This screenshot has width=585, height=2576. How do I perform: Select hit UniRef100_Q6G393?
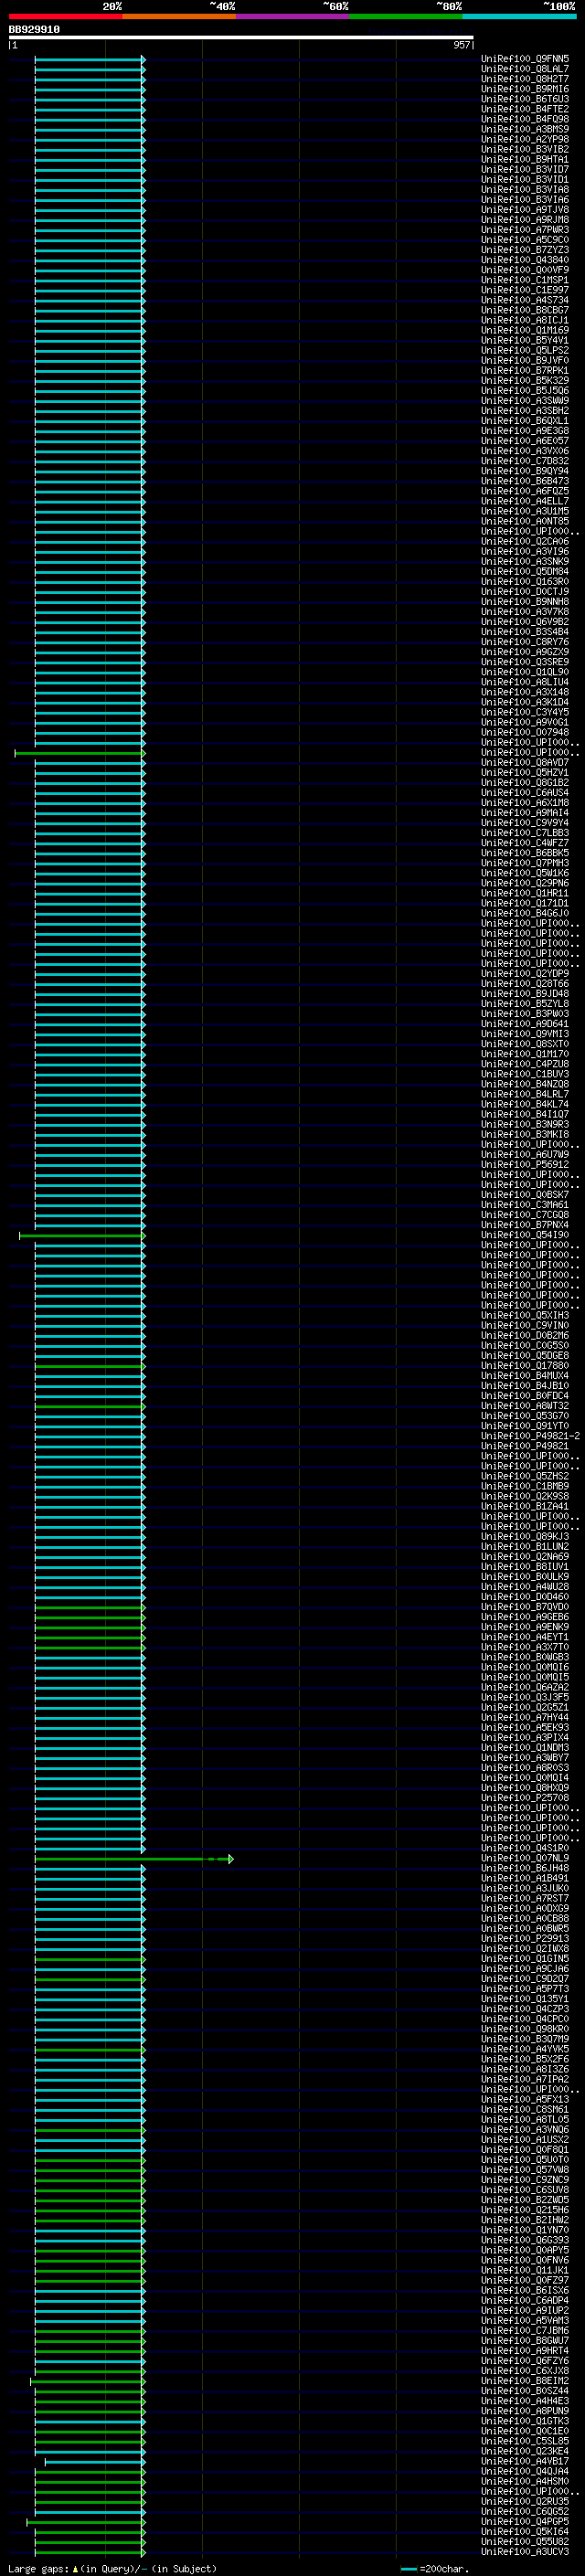(525, 2240)
